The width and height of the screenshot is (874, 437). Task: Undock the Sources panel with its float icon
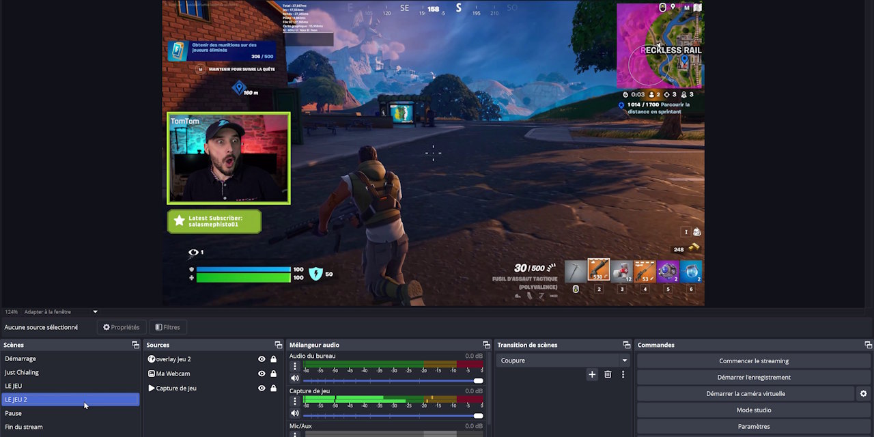point(278,345)
